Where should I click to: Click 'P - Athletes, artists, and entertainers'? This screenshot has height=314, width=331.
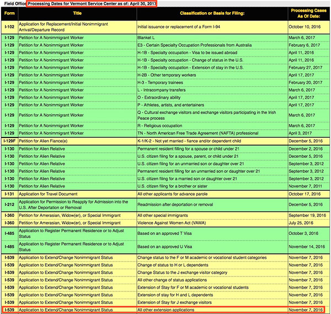171,105
